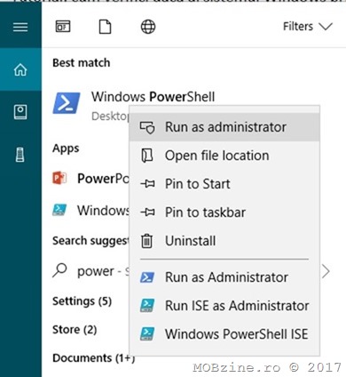
Task: Click the search magnifier icon beside power
Action: point(59,270)
